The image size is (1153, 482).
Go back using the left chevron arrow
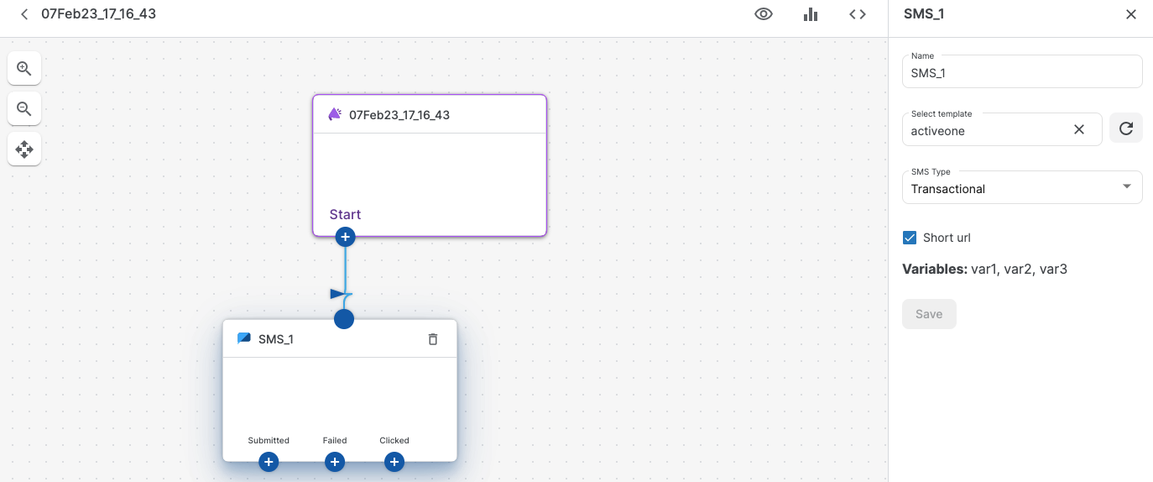24,14
